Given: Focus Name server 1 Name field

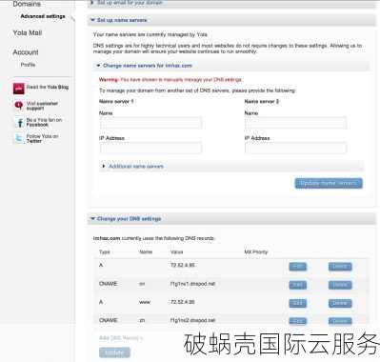Looking at the screenshot, I should tap(150, 123).
